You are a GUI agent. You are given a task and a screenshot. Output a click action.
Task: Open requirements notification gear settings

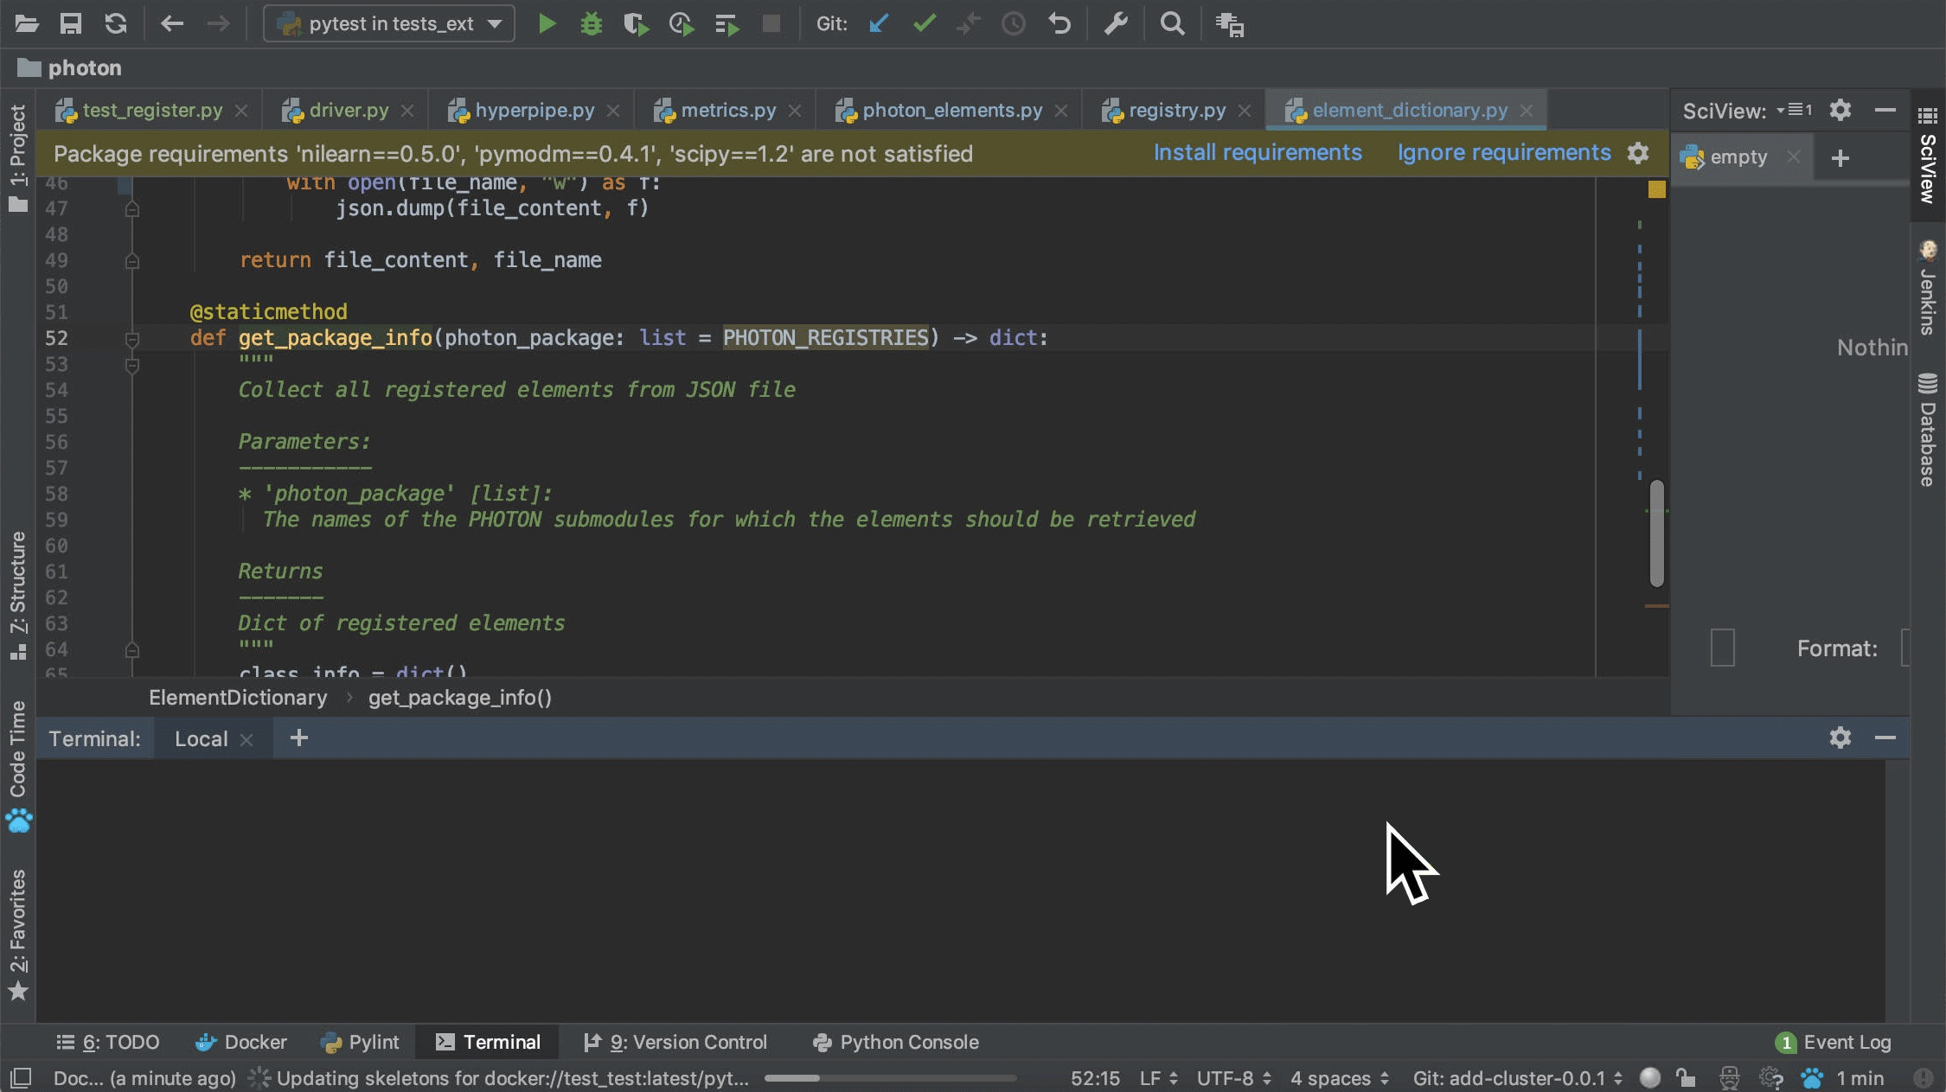pyautogui.click(x=1638, y=153)
